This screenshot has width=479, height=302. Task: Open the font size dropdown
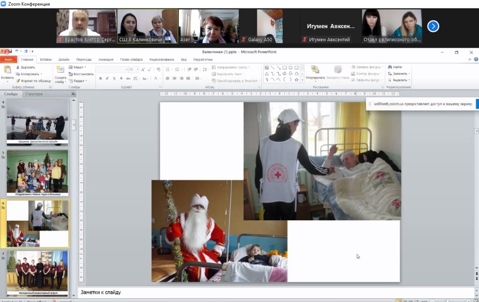click(138, 70)
